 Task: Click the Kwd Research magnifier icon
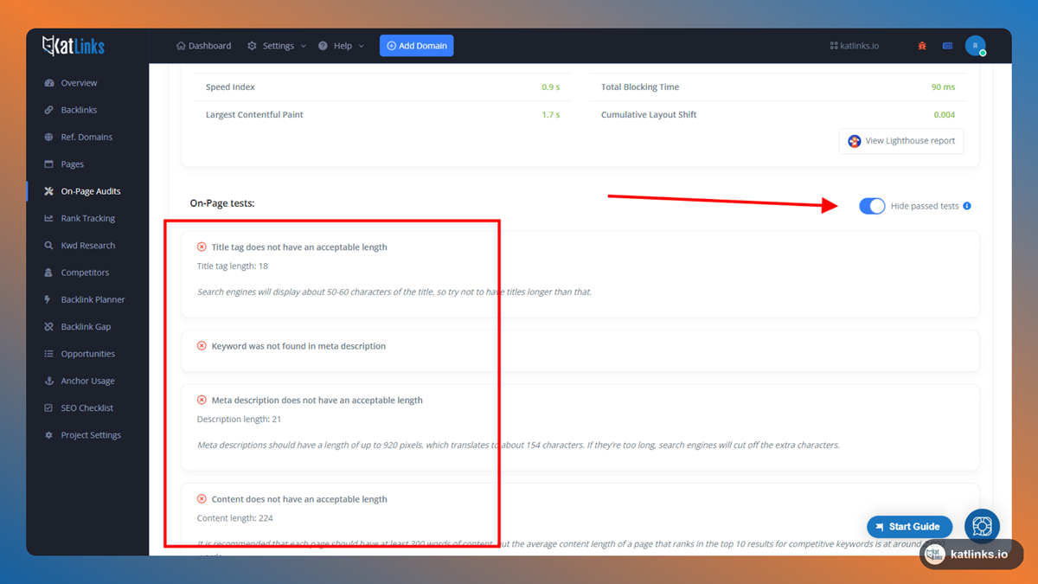tap(48, 246)
